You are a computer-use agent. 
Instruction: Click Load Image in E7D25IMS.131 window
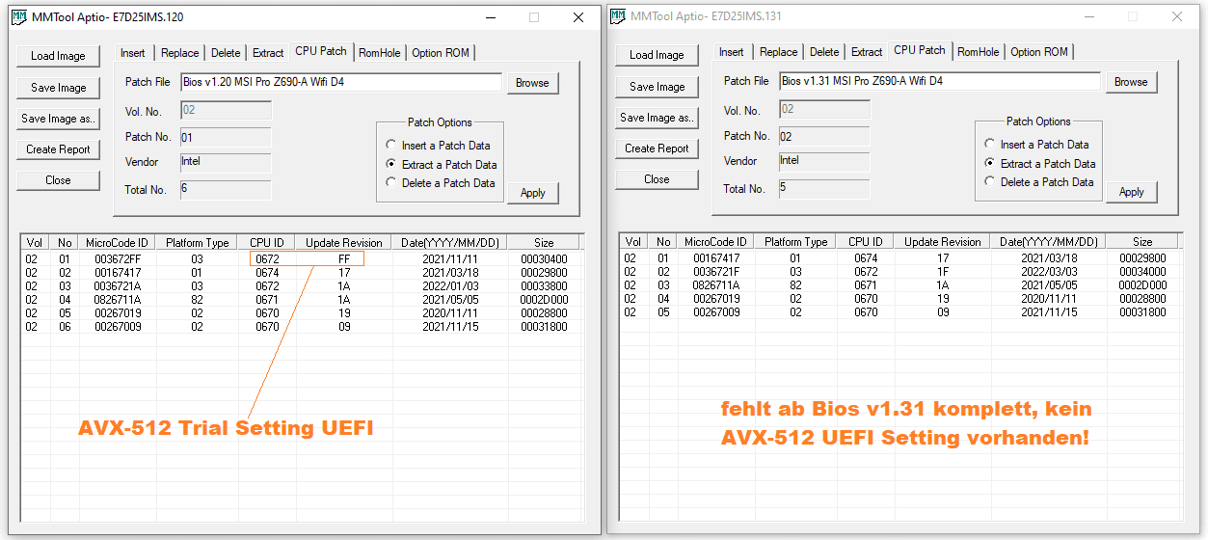click(x=657, y=55)
